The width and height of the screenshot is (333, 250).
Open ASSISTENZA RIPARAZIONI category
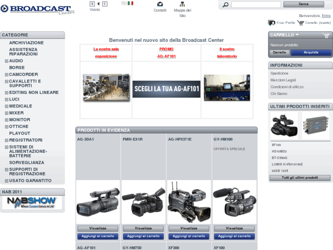[x=23, y=52]
